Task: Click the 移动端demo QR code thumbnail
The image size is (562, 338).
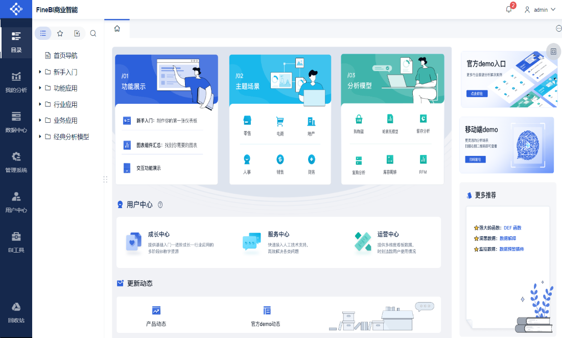Action: click(x=528, y=145)
